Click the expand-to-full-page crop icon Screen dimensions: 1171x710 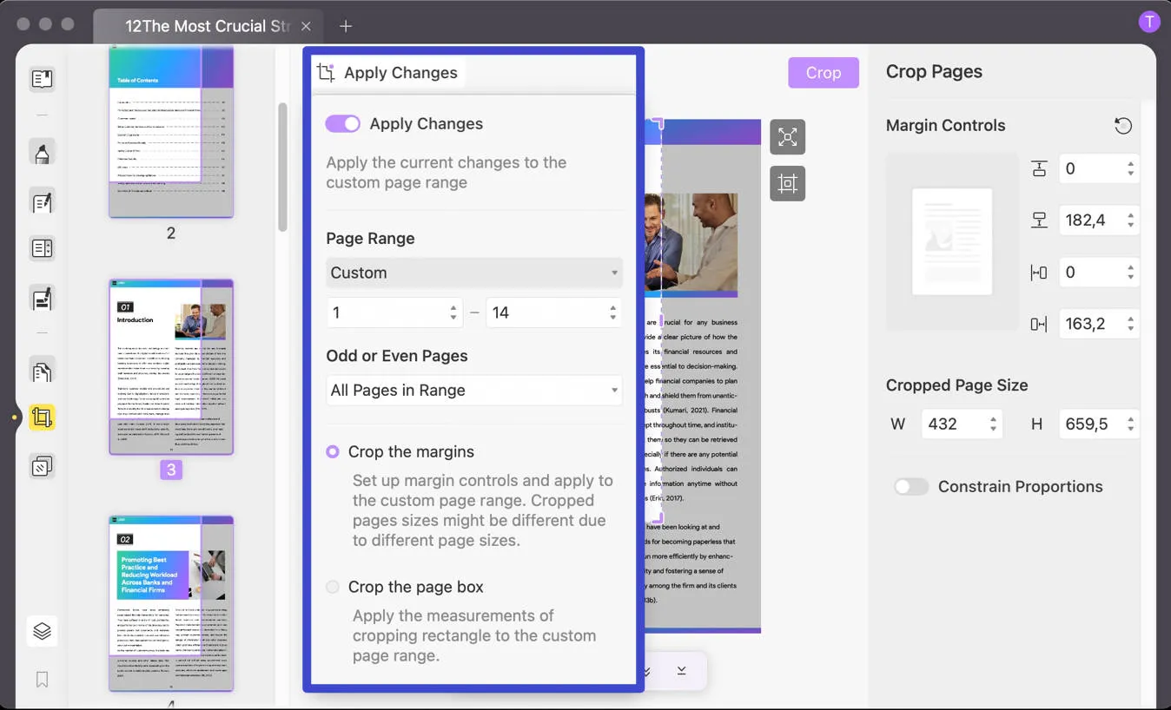pyautogui.click(x=787, y=137)
